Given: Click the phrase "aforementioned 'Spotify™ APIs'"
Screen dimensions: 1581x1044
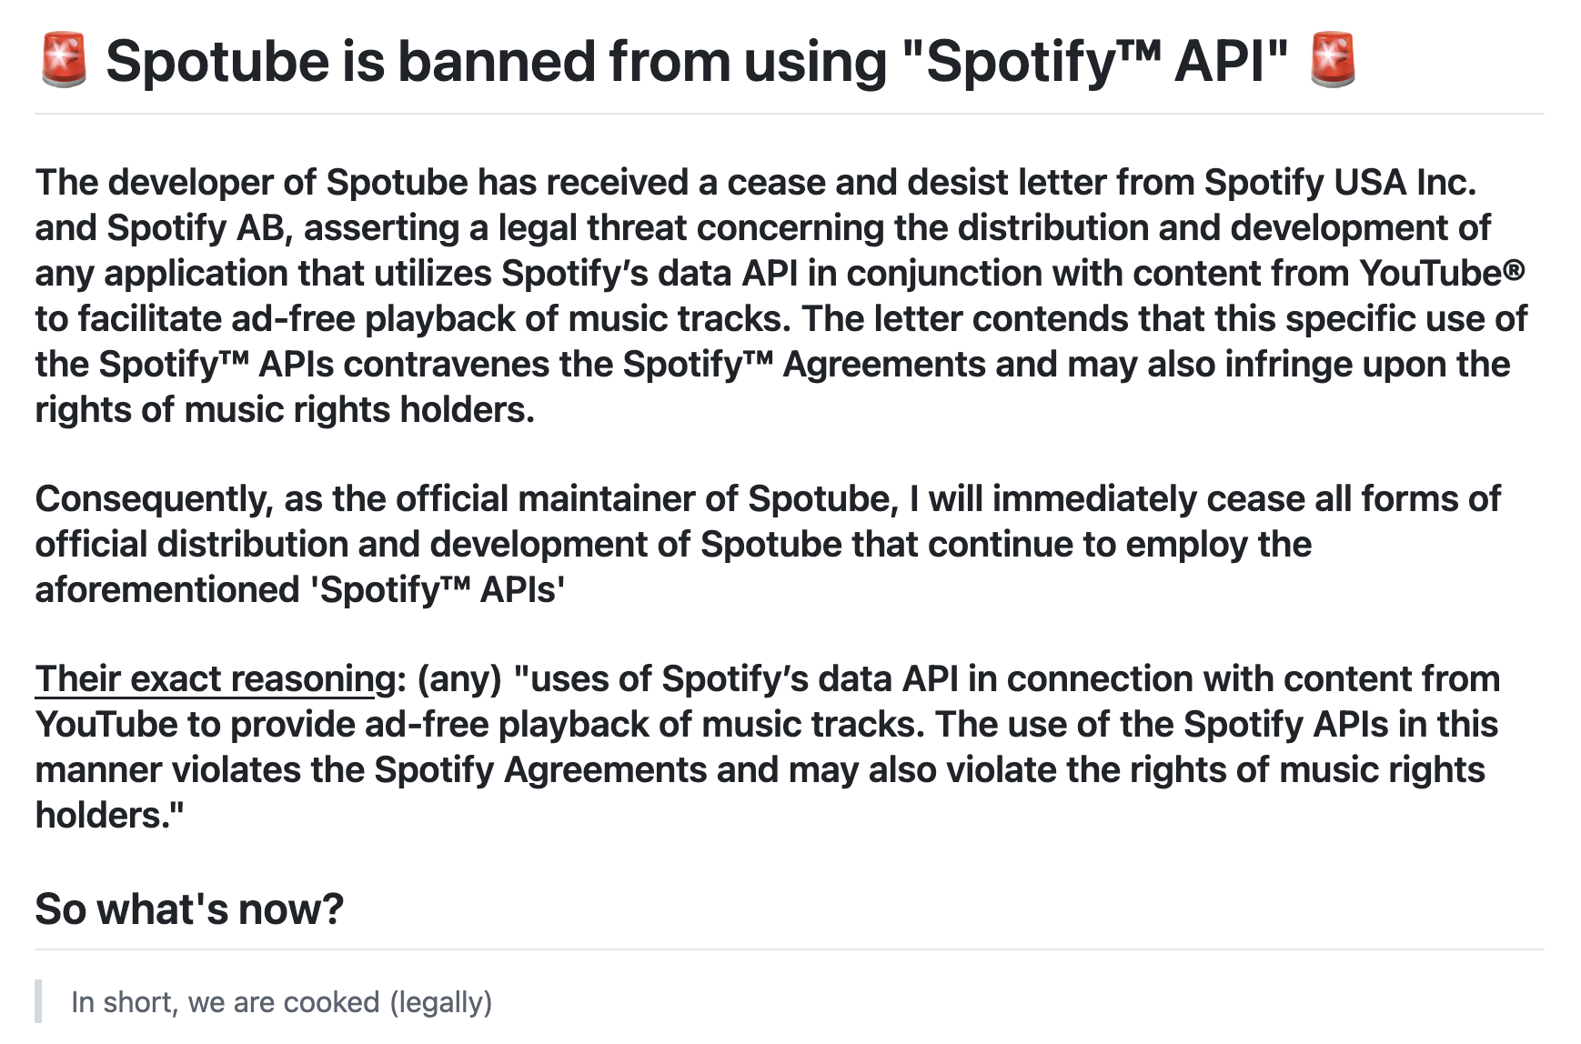Looking at the screenshot, I should (300, 590).
